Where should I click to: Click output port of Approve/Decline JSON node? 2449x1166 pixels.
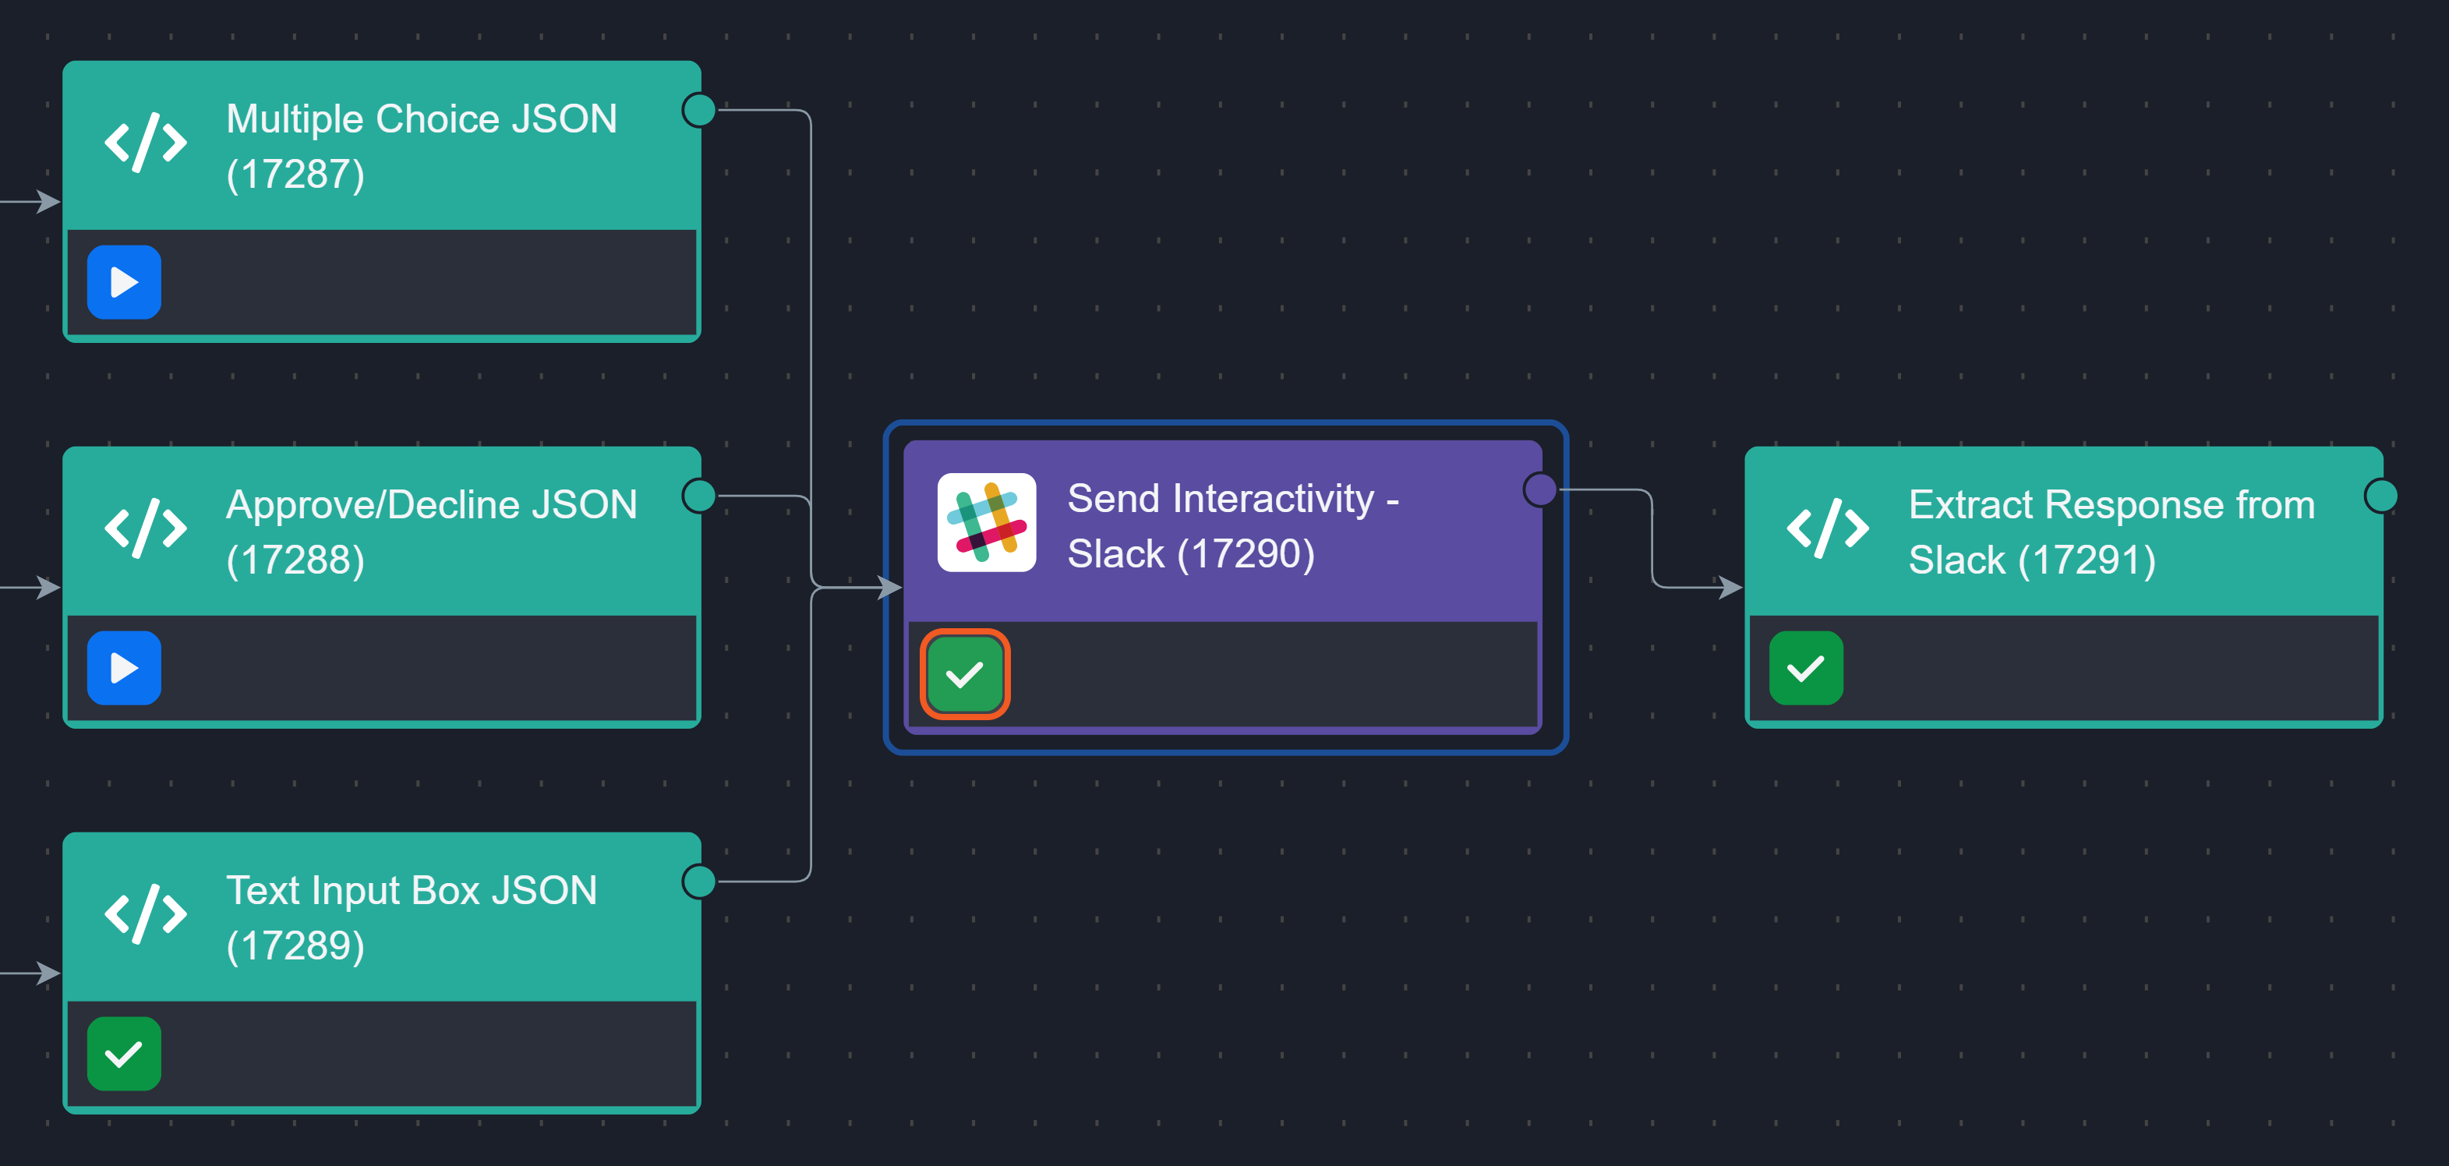(x=698, y=495)
